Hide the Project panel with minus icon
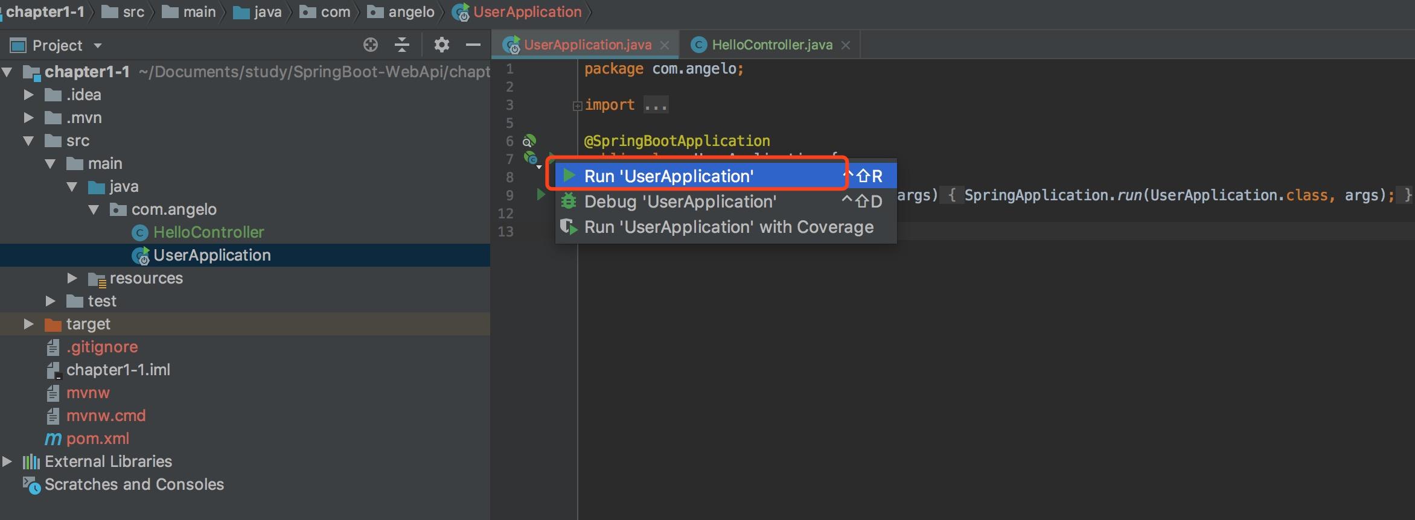 pos(473,45)
